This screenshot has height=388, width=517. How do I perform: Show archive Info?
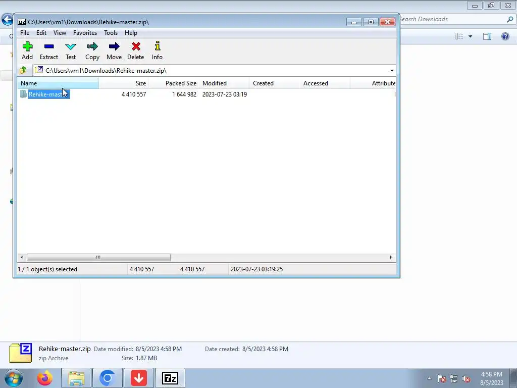(158, 51)
